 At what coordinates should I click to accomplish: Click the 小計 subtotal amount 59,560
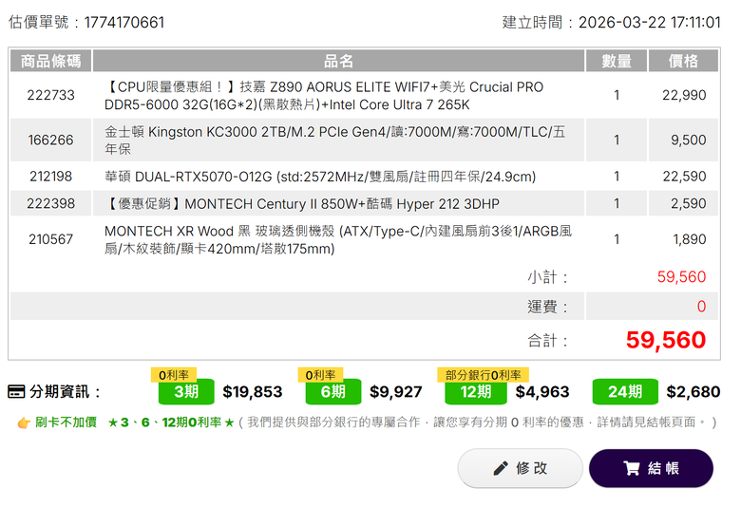[x=681, y=277]
